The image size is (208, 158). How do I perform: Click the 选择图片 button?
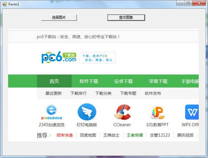coord(59,17)
